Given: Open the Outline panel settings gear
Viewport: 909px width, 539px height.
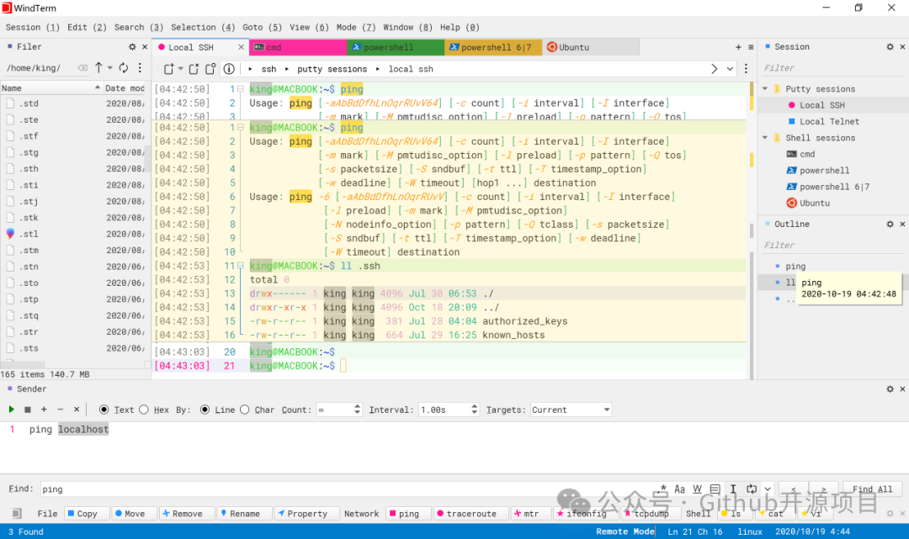Looking at the screenshot, I should pos(890,224).
